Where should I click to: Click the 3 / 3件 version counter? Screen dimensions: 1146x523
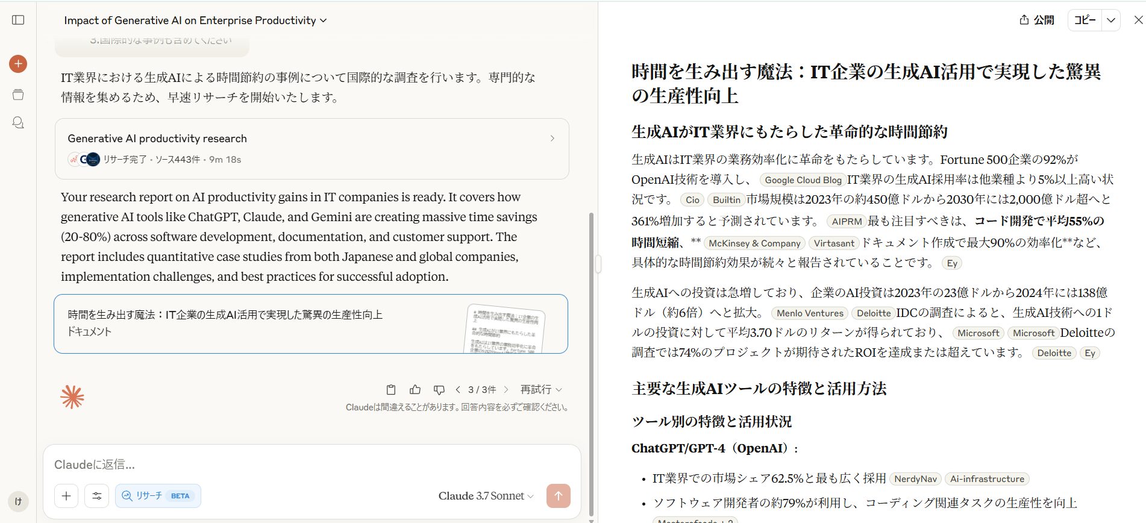(x=482, y=390)
